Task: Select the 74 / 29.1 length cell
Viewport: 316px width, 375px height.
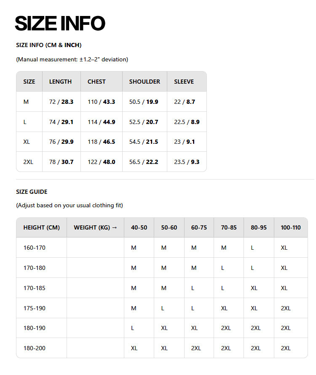Action: [x=61, y=122]
